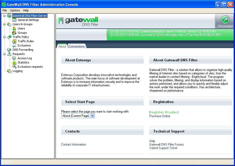Click the About Gatewall DNS Filter header
This screenshot has width=235, height=166.
191,60
